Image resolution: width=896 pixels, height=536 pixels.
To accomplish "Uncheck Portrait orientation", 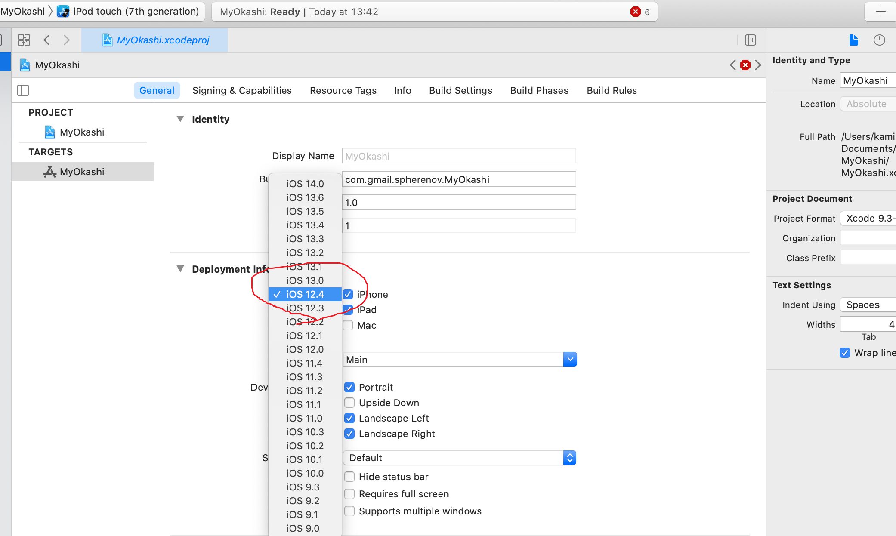I will coord(349,387).
